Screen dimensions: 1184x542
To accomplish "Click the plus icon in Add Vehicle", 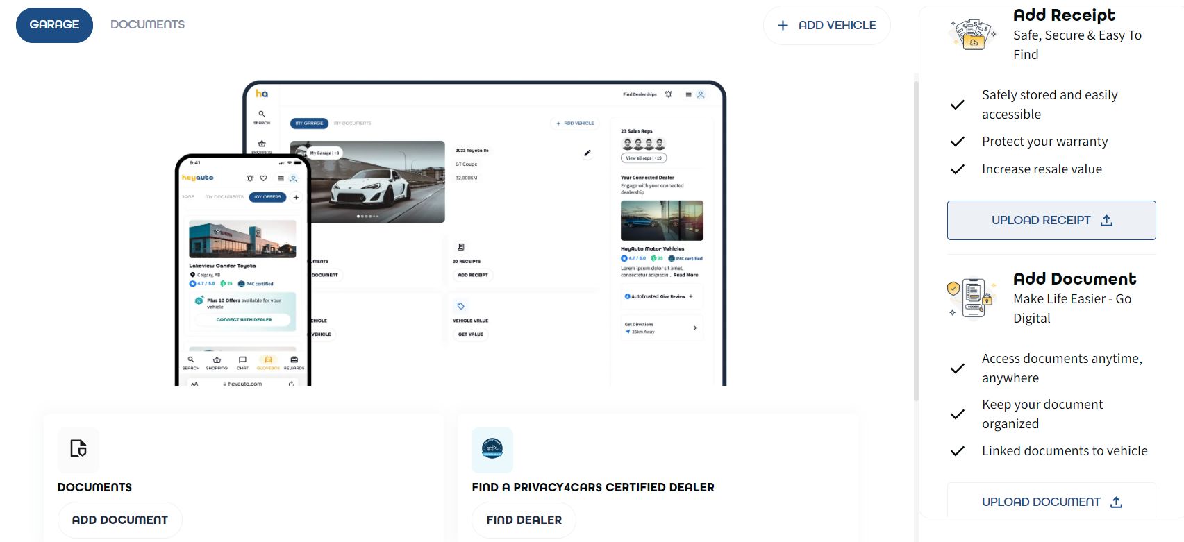I will (x=783, y=26).
